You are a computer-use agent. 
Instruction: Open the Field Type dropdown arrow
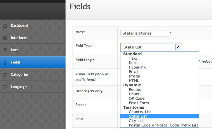coord(178,47)
